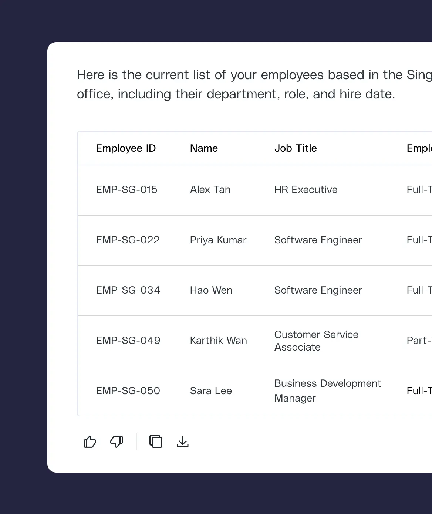Screen dimensions: 432x514
Task: Click Priya Kumar's Software Engineer title
Action: pyautogui.click(x=318, y=240)
